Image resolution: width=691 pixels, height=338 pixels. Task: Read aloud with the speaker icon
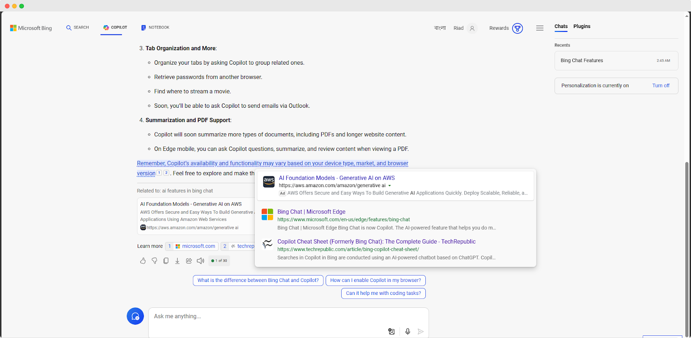(x=200, y=261)
